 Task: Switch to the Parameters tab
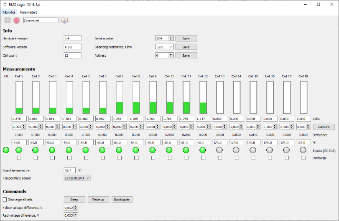28,12
